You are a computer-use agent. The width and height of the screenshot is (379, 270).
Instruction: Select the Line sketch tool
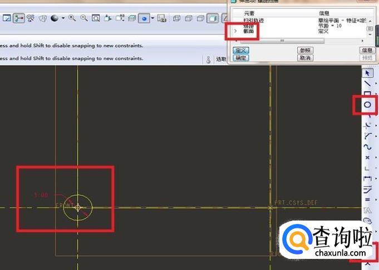tap(367, 83)
